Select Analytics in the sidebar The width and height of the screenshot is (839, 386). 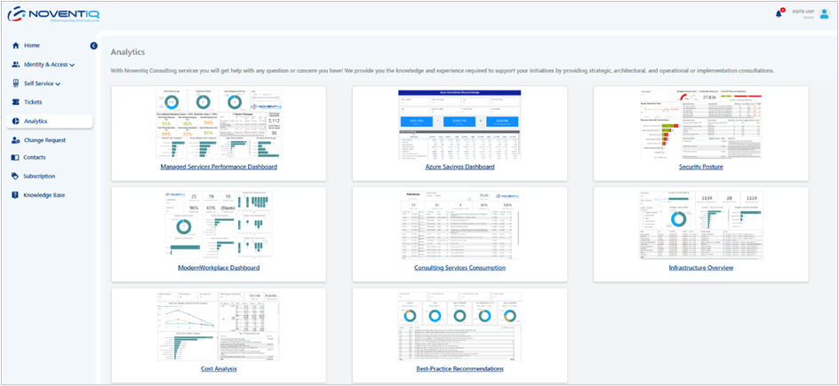point(36,121)
